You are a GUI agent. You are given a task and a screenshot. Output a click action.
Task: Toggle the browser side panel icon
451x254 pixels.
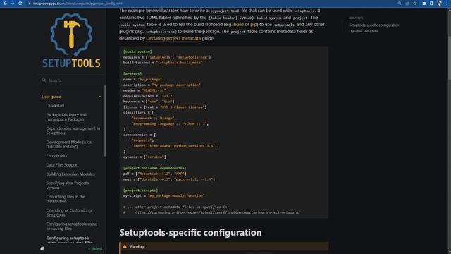pos(431,3)
